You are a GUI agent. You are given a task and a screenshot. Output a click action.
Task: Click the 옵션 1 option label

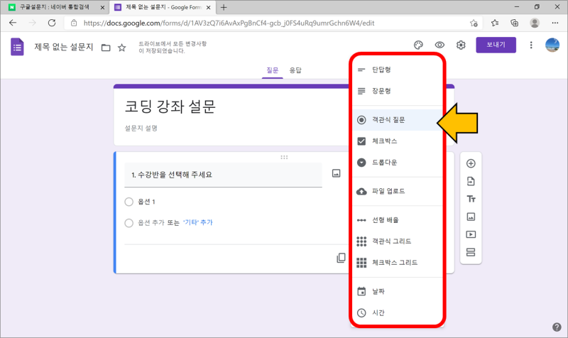click(x=146, y=202)
